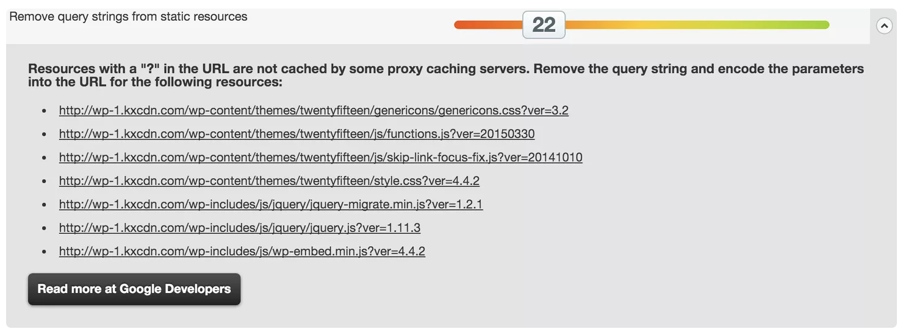Open the jquery-migrate.min.js resource link

(x=270, y=204)
